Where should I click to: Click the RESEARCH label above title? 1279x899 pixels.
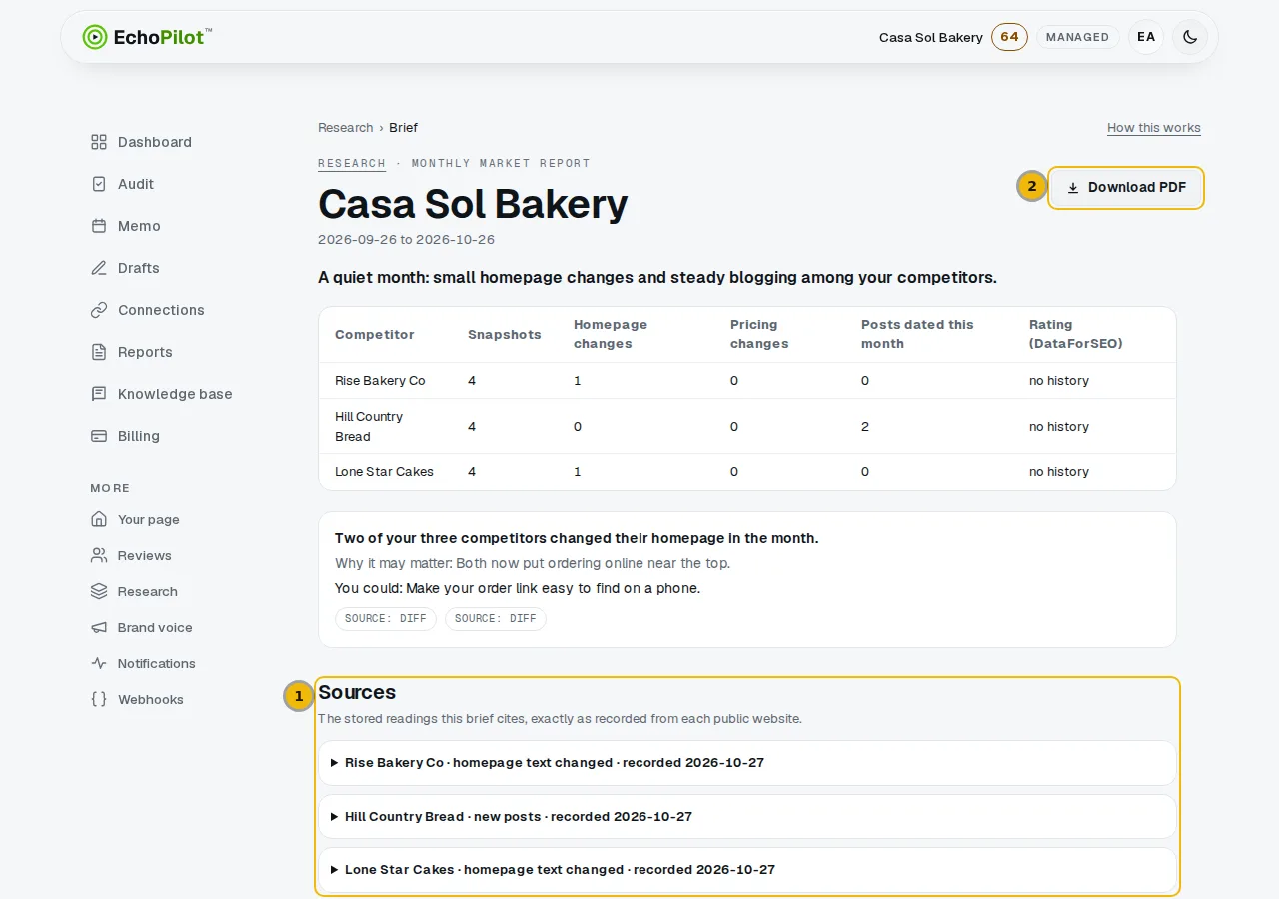(x=352, y=163)
